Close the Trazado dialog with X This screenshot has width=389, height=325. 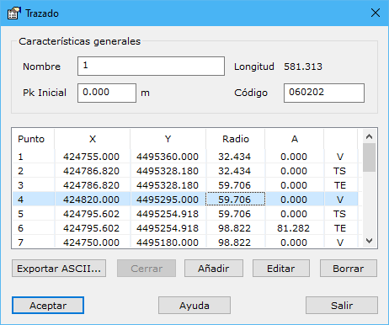(x=376, y=13)
